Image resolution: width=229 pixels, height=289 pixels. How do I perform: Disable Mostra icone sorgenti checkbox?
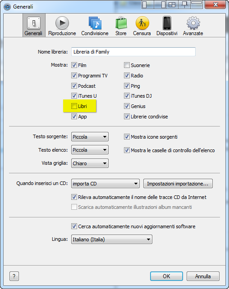tap(127, 137)
